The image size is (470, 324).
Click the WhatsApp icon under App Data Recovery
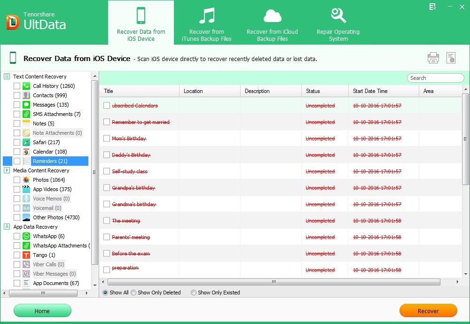[25, 236]
